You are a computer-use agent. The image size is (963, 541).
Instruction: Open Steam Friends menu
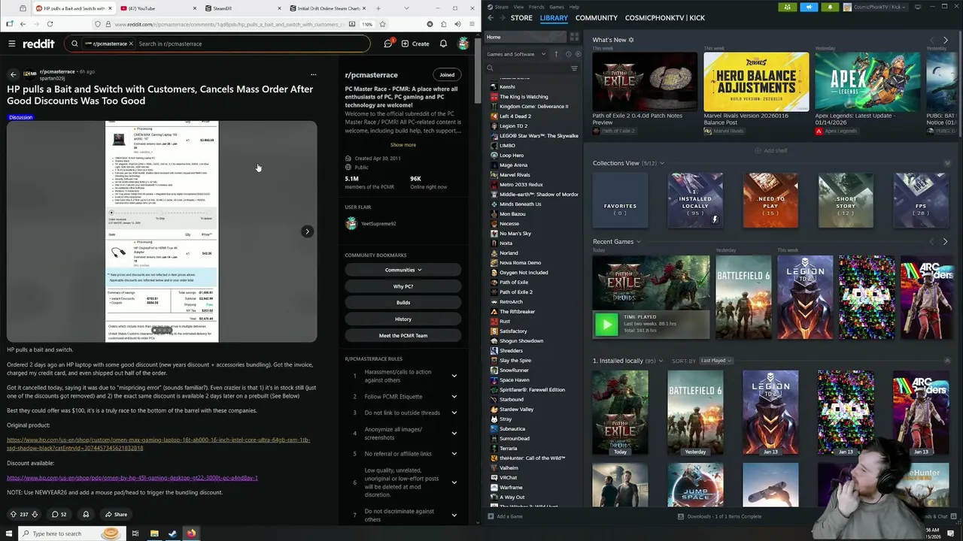536,7
